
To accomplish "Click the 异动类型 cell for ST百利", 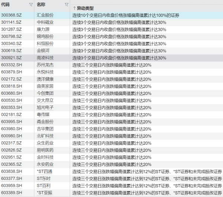I will coord(147,185).
